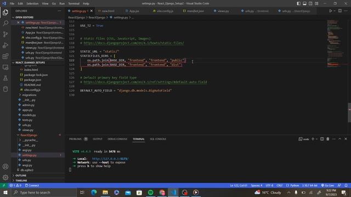The width and height of the screenshot is (351, 197).
Task: Switch to the Debug Console tab
Action: (x=117, y=139)
